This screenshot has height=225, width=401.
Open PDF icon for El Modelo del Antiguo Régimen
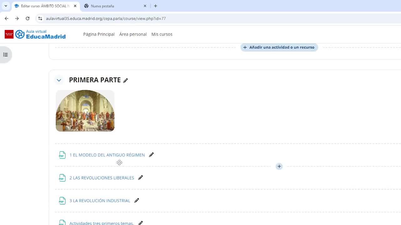click(x=62, y=155)
